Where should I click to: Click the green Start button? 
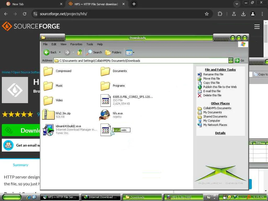coord(12,197)
